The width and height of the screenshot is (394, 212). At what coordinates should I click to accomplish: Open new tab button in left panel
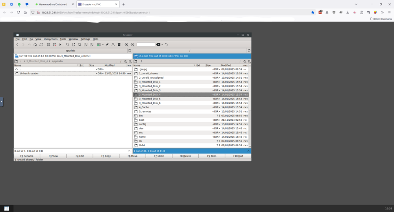pyautogui.click(x=130, y=50)
